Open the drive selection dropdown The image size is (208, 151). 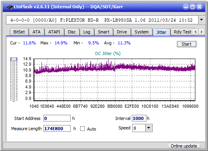(x=202, y=20)
